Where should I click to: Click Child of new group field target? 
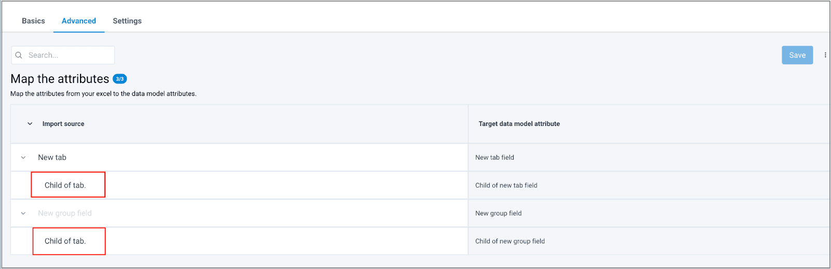coord(510,241)
